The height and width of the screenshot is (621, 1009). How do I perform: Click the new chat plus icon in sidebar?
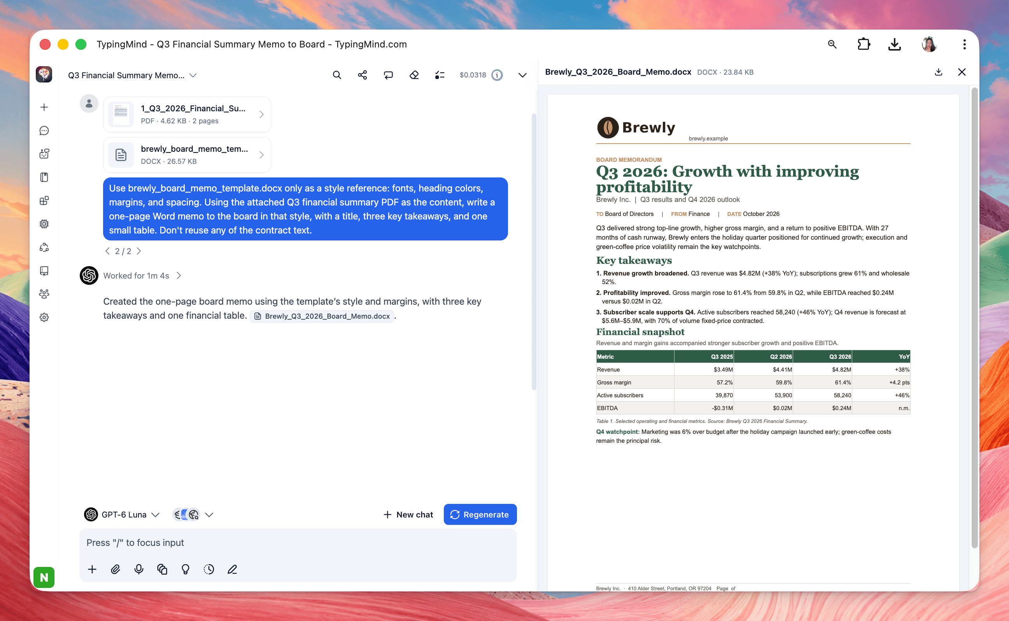point(44,107)
